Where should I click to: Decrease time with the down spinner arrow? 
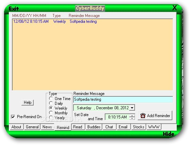(132, 118)
